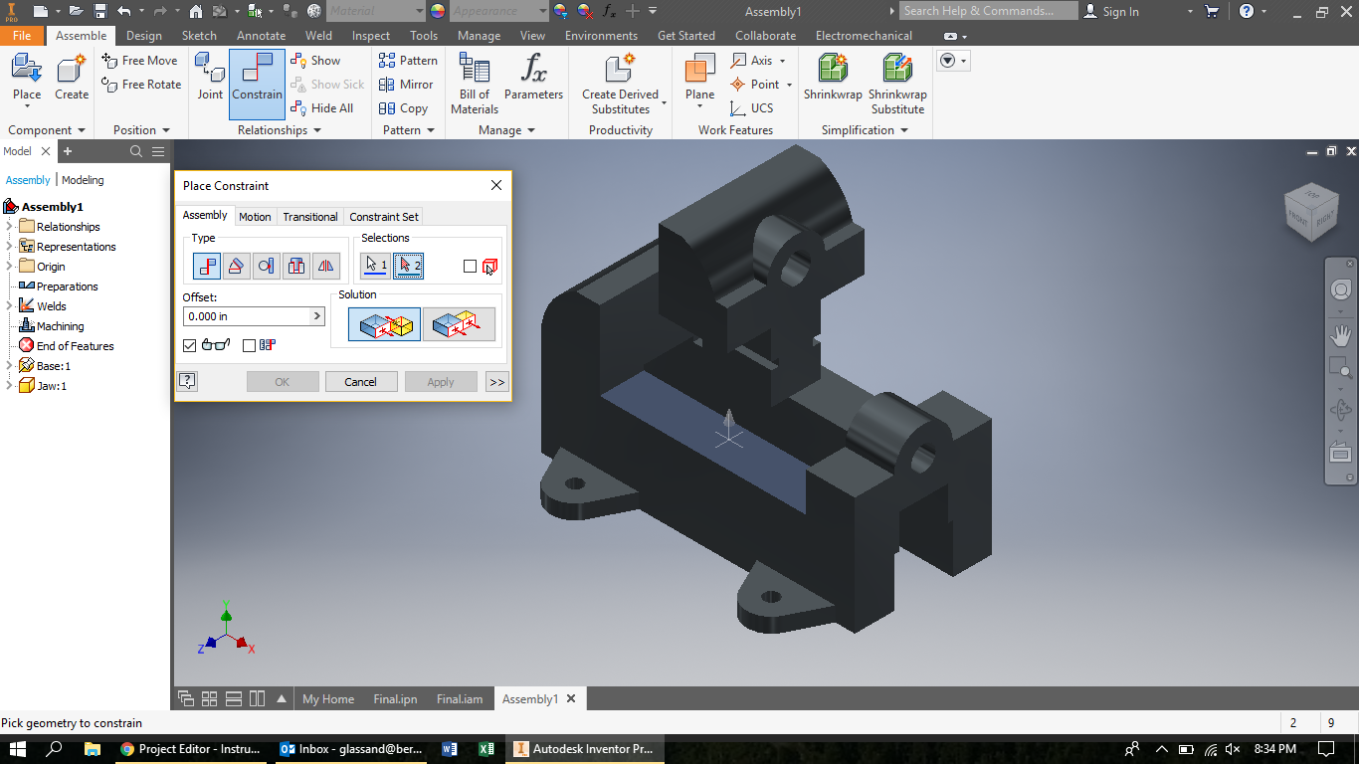The height and width of the screenshot is (764, 1359).
Task: Switch to Final.ipn document tab
Action: pyautogui.click(x=395, y=699)
